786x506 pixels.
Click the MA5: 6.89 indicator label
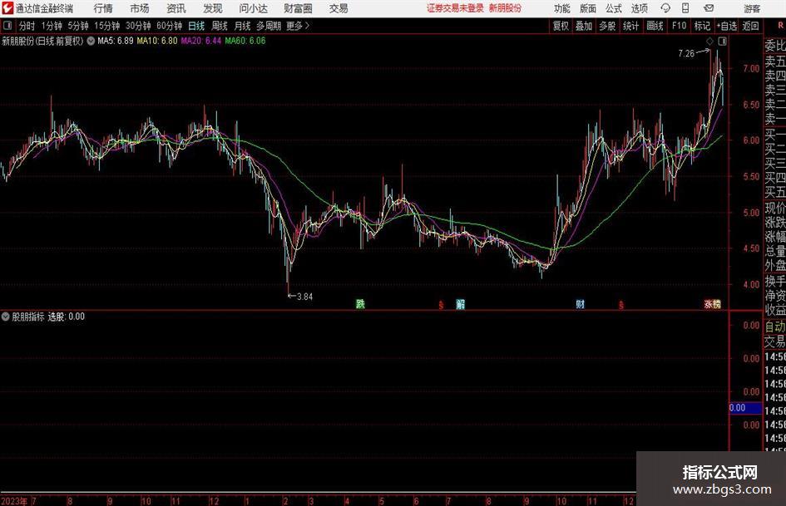pyautogui.click(x=116, y=41)
